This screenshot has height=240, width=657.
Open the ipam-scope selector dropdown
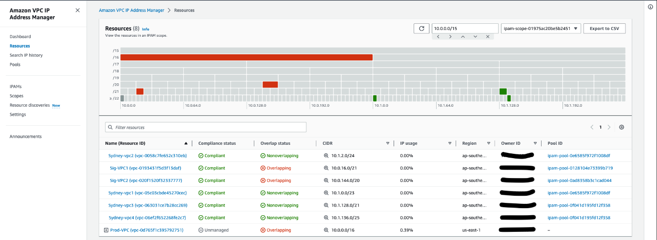click(541, 29)
